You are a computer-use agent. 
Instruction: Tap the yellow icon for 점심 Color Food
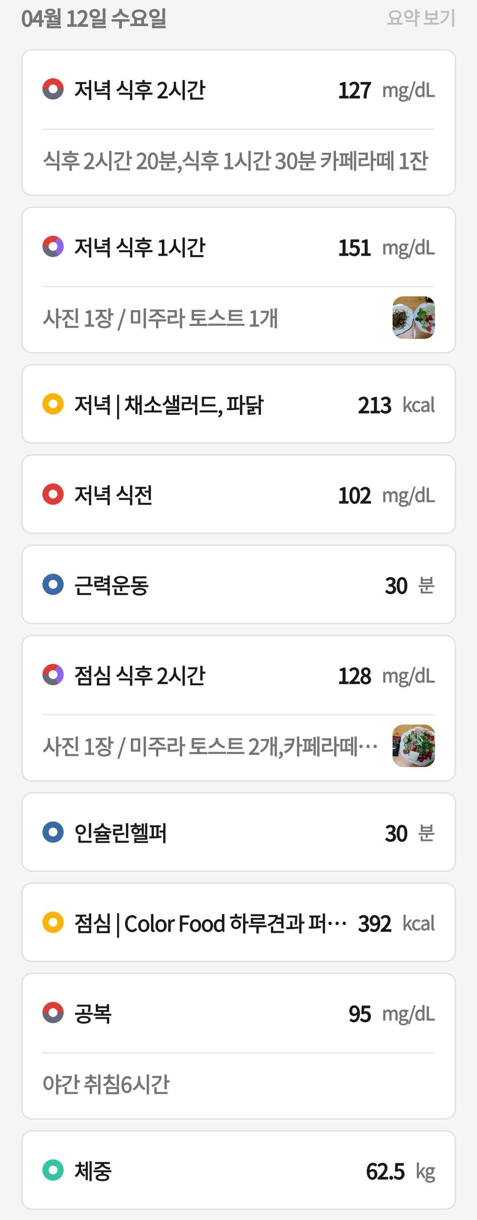coord(53,922)
